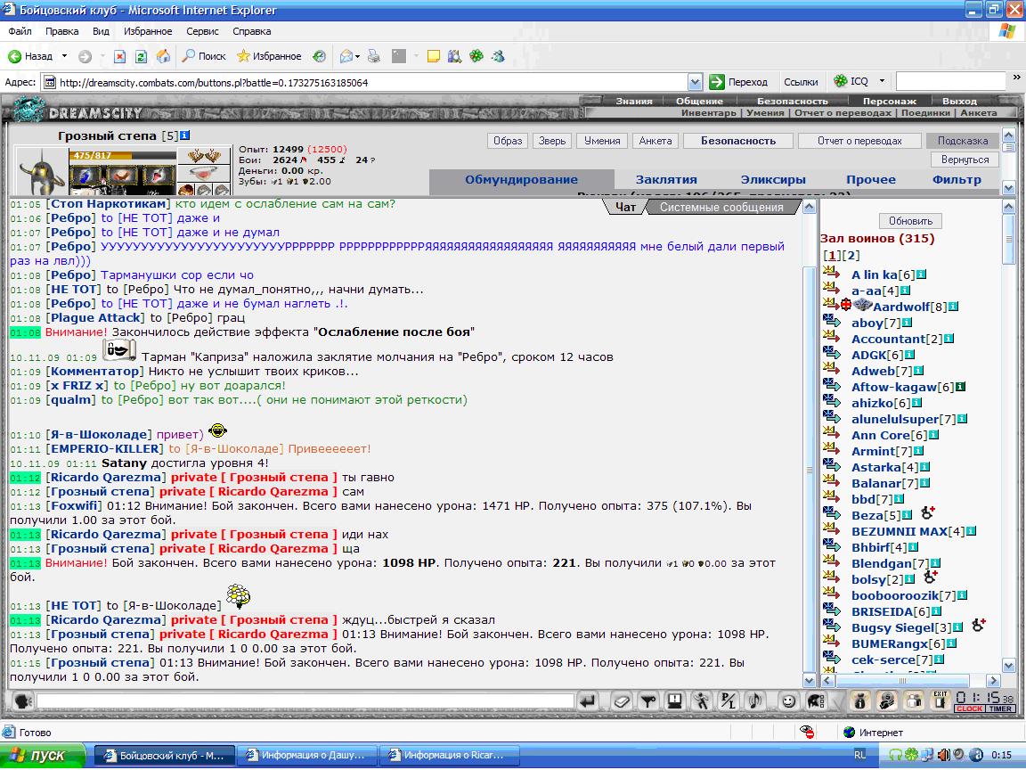Open the Избранное favorites star in the toolbar
Viewport: 1026px width, 770px height.
point(269,56)
